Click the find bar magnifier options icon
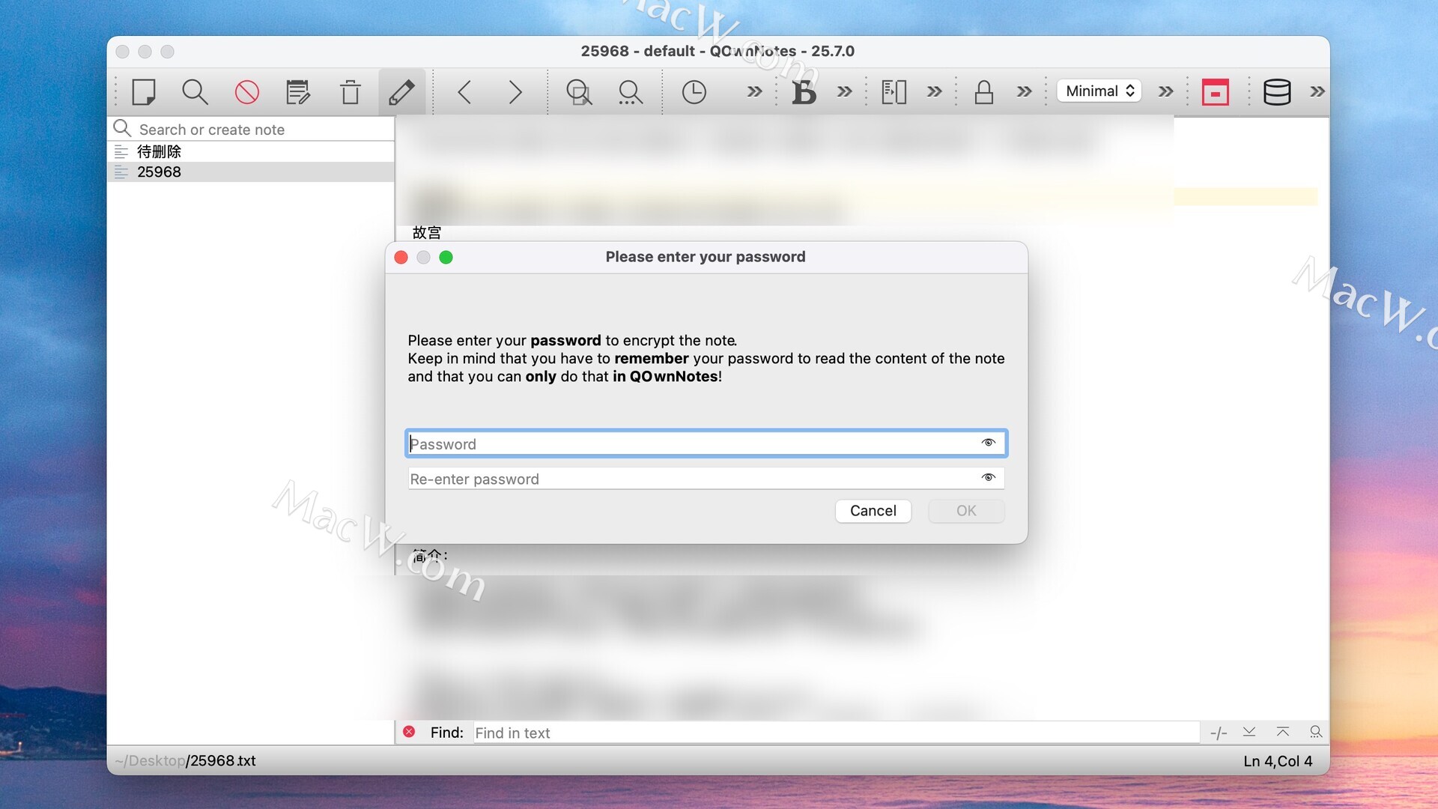 pyautogui.click(x=1316, y=732)
